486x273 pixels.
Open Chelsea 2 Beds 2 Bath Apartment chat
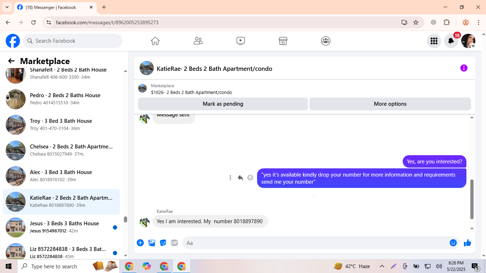(61, 150)
